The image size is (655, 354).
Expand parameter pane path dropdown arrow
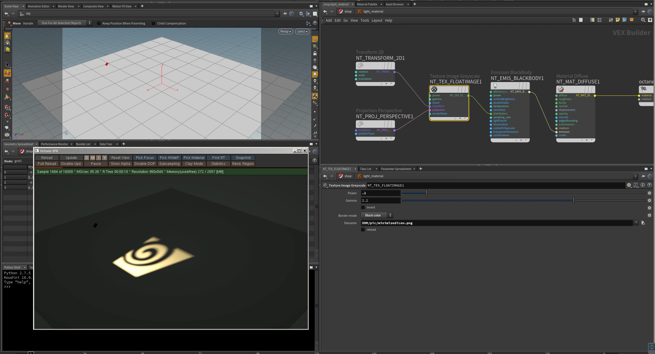pyautogui.click(x=635, y=176)
